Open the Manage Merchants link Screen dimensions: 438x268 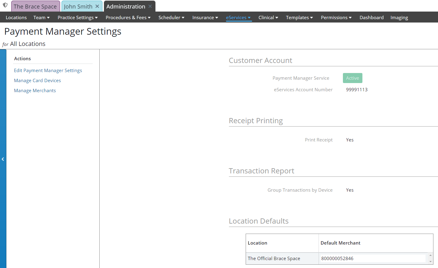tap(35, 91)
